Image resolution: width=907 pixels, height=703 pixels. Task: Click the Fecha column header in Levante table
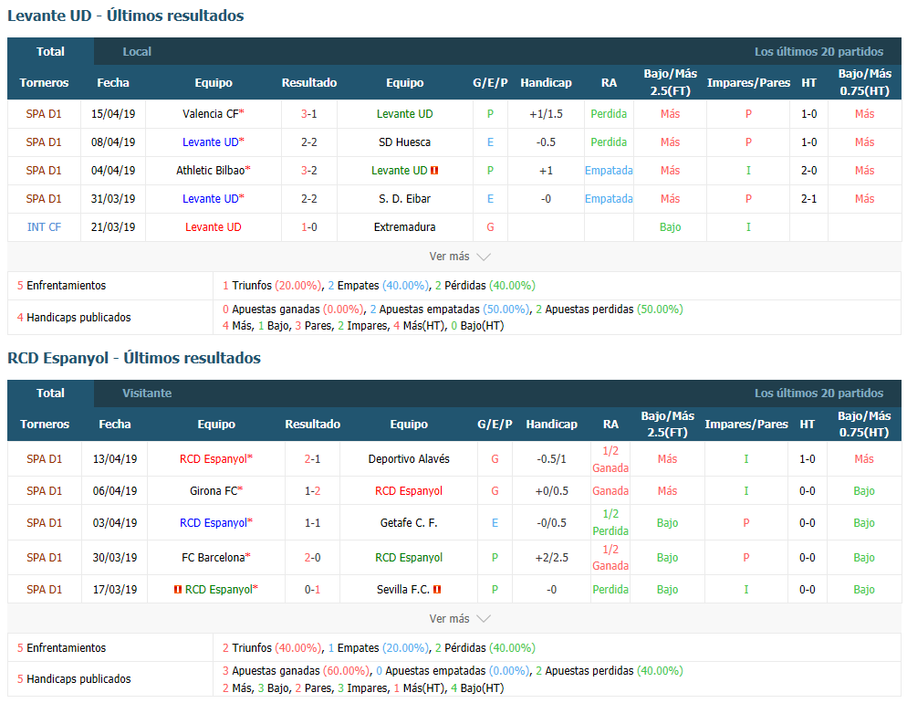point(113,83)
